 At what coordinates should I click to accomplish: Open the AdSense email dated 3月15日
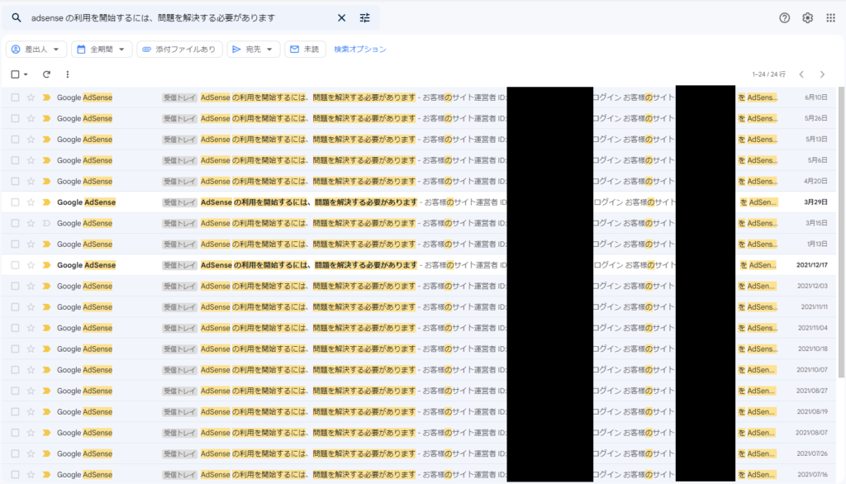(x=419, y=223)
